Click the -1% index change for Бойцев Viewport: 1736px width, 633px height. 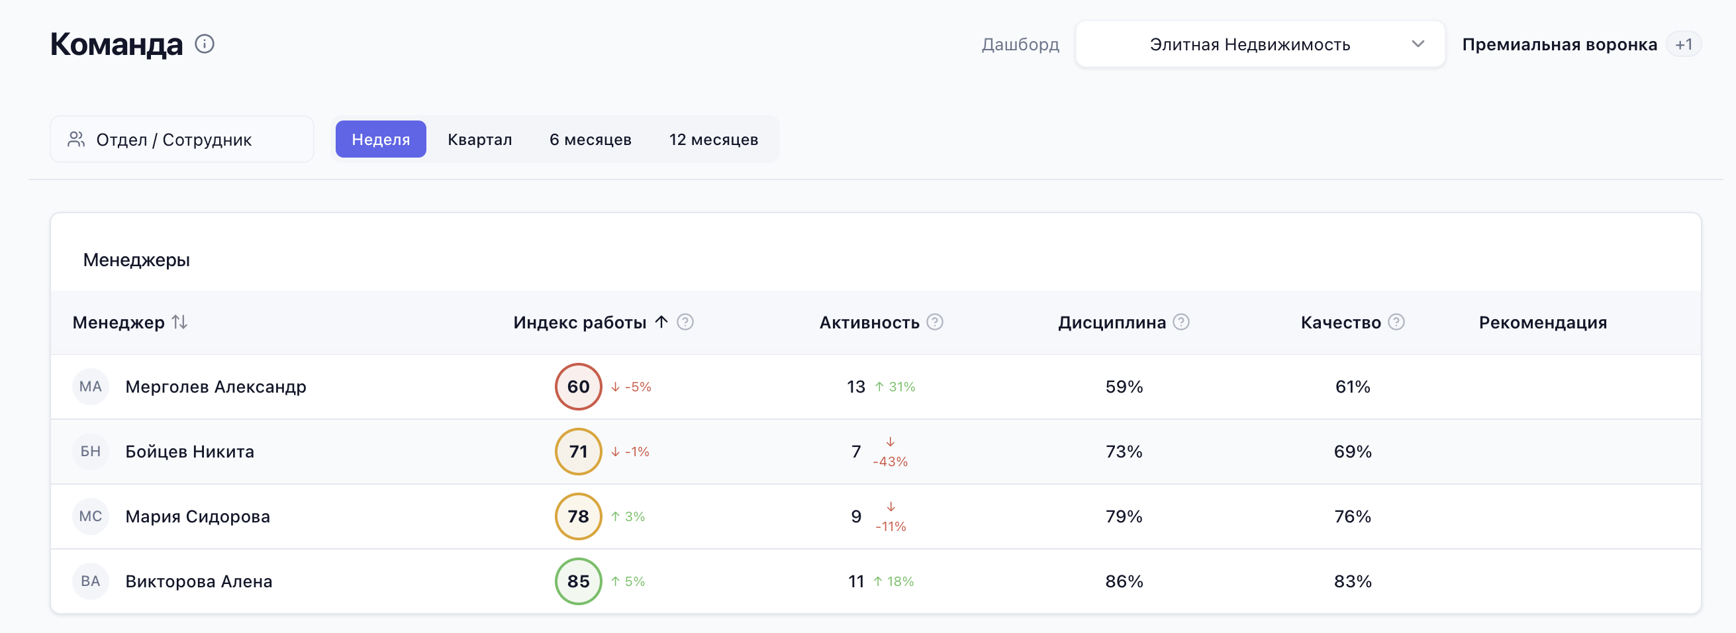click(630, 451)
